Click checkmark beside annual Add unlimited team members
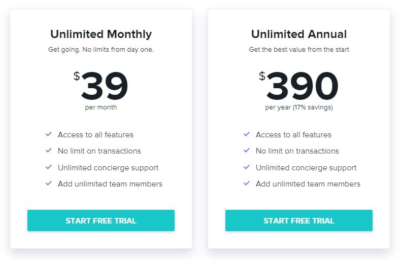Screen dimensions: 400x260 pyautogui.click(x=247, y=183)
